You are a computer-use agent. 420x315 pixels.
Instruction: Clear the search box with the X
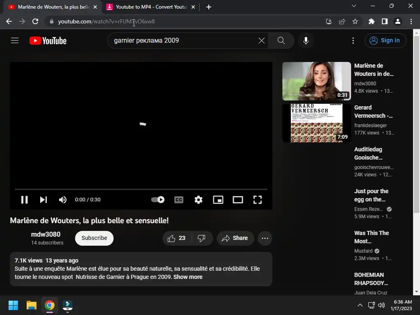pos(261,41)
